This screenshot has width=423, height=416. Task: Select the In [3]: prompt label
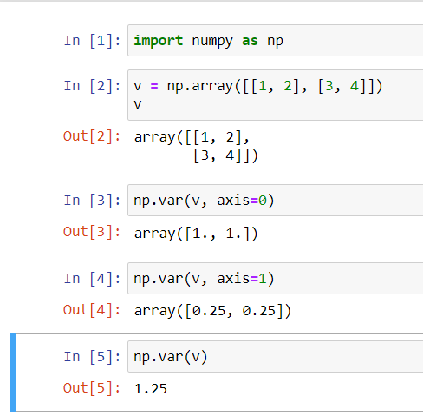click(x=92, y=201)
